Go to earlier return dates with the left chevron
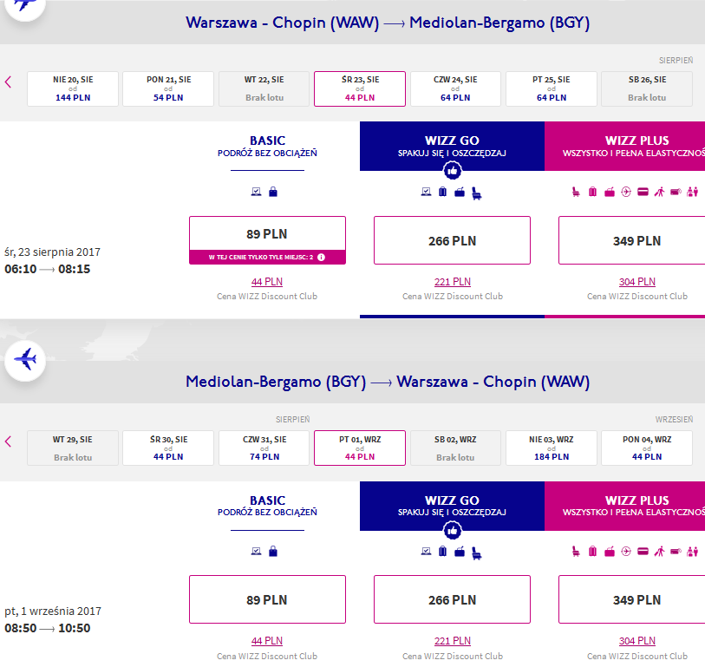The image size is (705, 667). (x=8, y=441)
